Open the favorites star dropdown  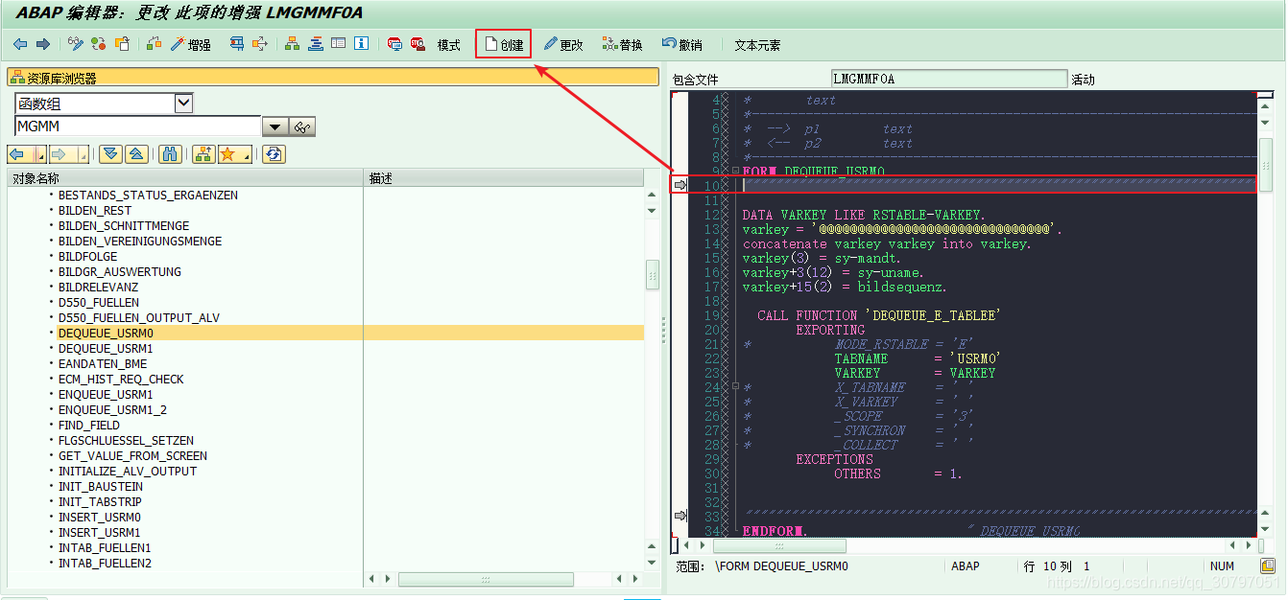[234, 154]
